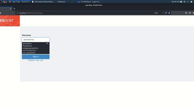
Task: Close the current Firefox tab
Action: (x=10, y=9)
